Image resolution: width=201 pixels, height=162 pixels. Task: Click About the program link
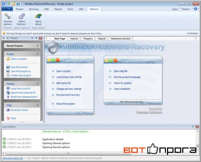(x=65, y=104)
